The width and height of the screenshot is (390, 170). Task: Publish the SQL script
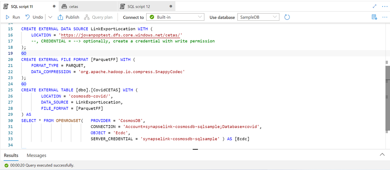pos(68,17)
